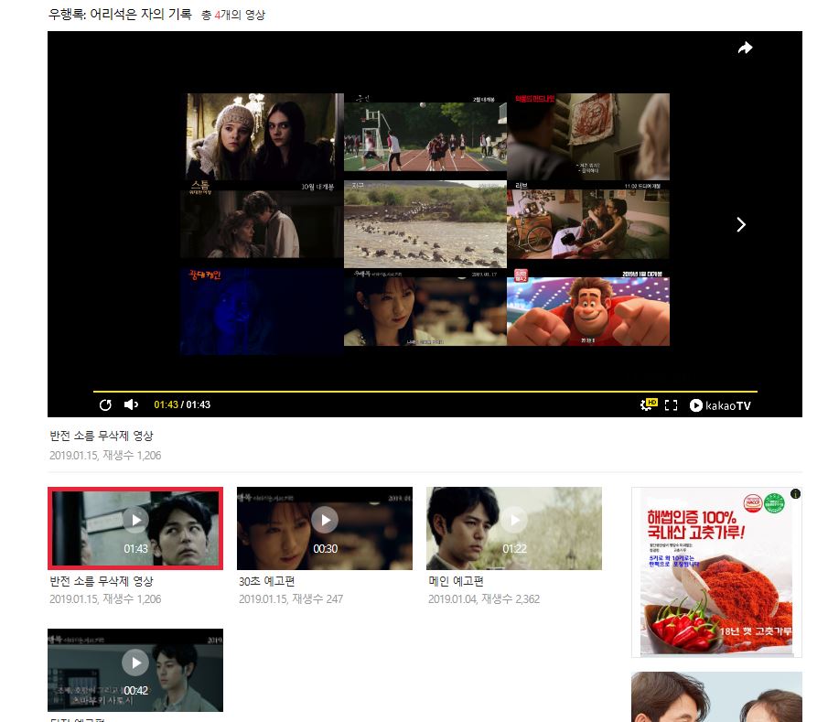The height and width of the screenshot is (722, 828).
Task: Click the 메인 예고편 title link
Action: pyautogui.click(x=456, y=581)
